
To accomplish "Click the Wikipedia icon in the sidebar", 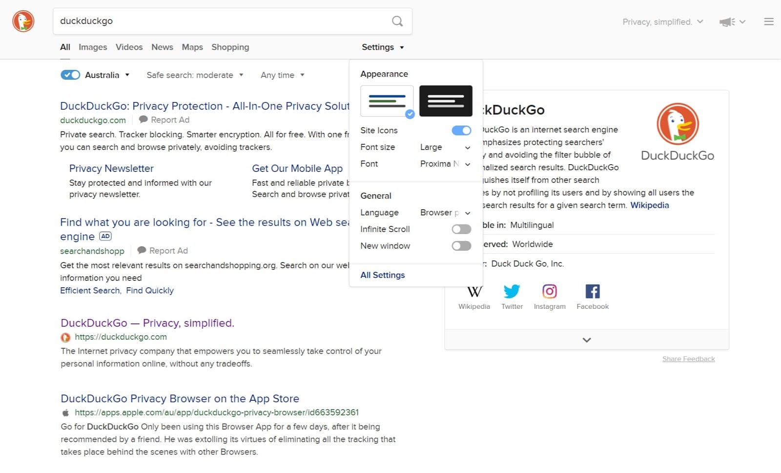I will (x=473, y=292).
